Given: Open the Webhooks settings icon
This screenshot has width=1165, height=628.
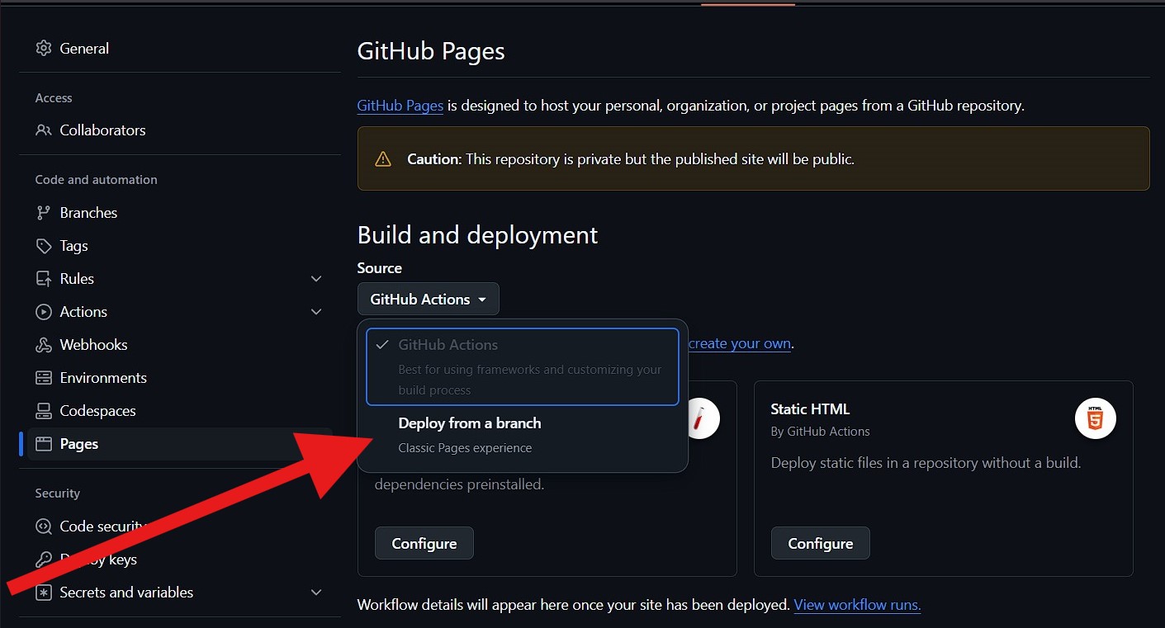Looking at the screenshot, I should pyautogui.click(x=43, y=344).
